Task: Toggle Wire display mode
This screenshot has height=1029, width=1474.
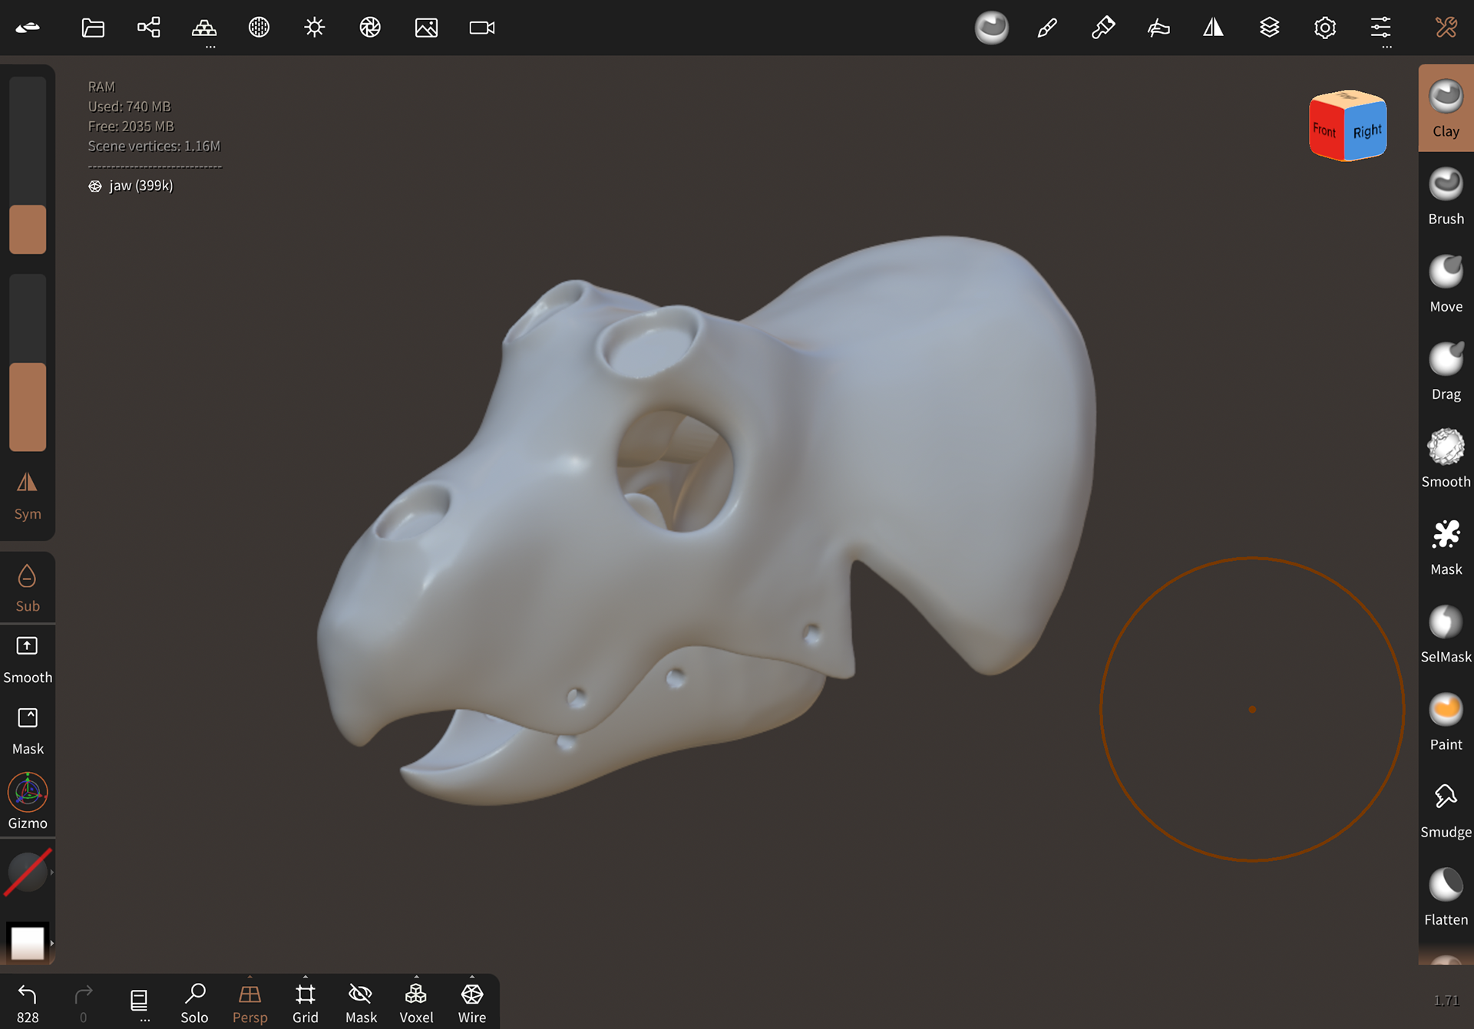Action: click(471, 998)
